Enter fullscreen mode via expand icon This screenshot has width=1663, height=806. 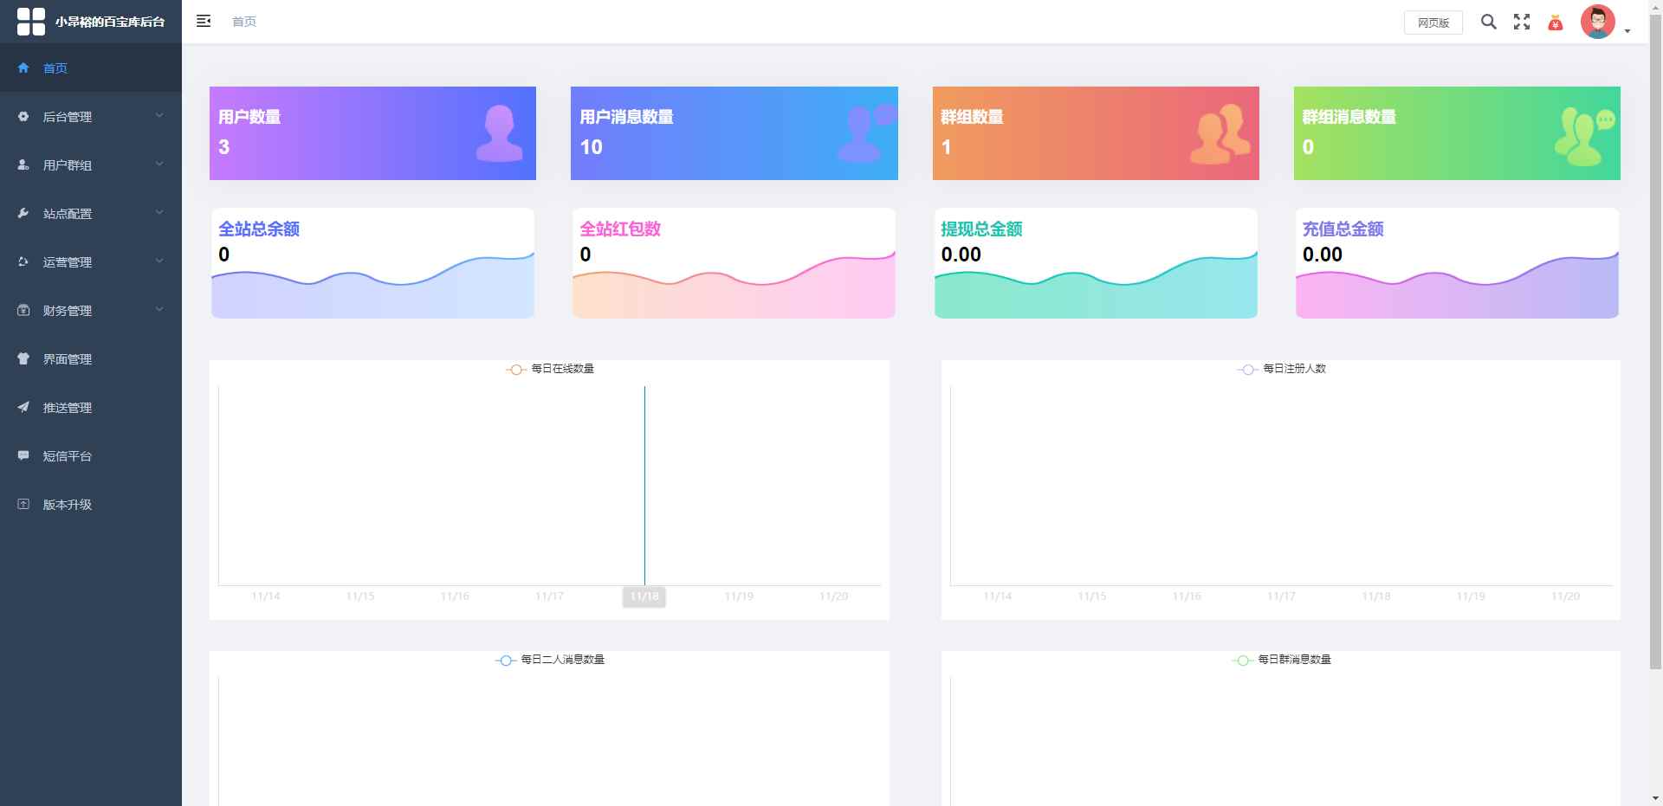1522,22
